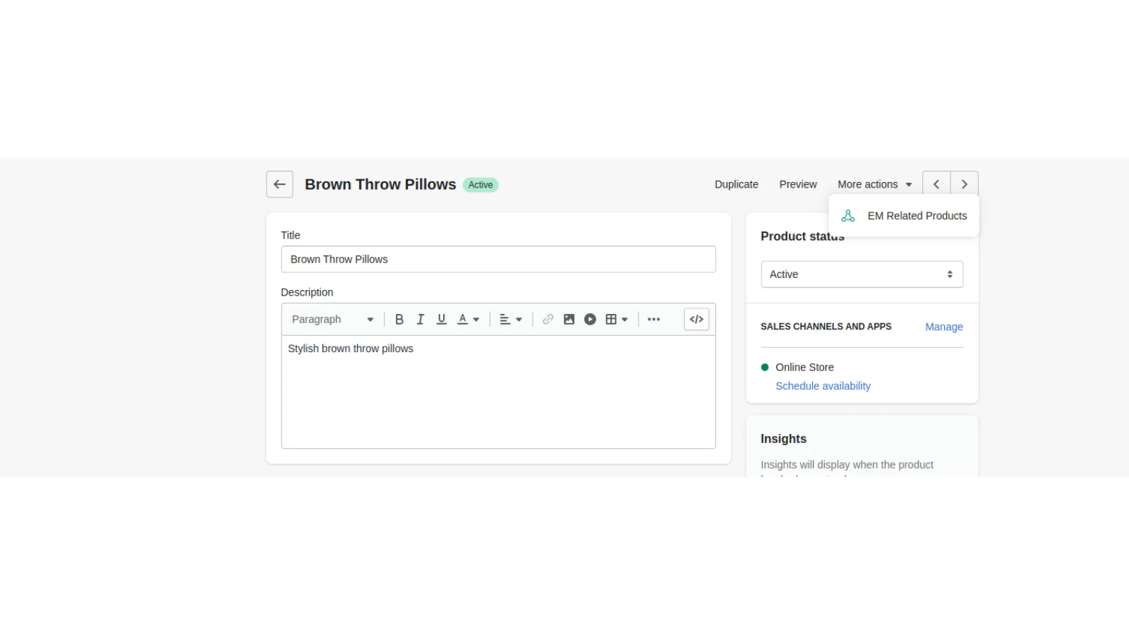Open more formatting options ellipsis
The width and height of the screenshot is (1129, 635).
pos(654,320)
